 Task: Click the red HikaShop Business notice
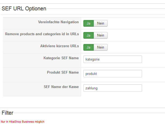pos(22,122)
